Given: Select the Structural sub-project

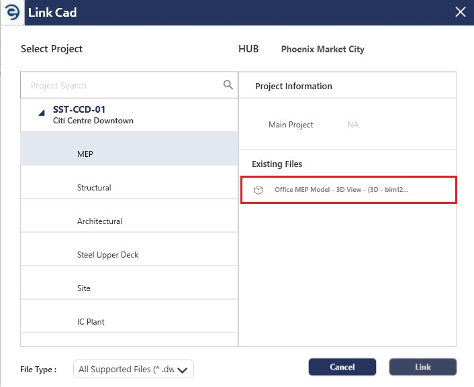Looking at the screenshot, I should [130, 182].
